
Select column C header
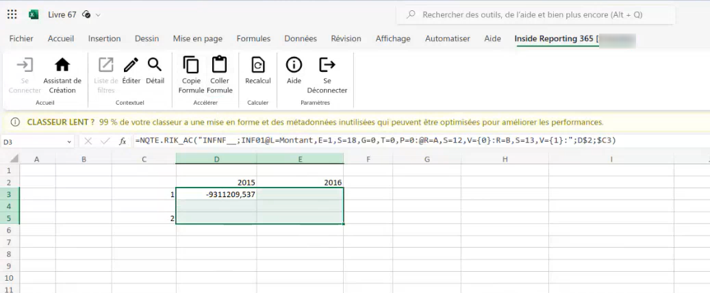pos(144,159)
